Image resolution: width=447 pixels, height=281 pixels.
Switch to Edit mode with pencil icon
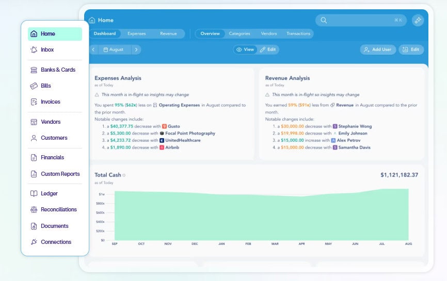[268, 49]
